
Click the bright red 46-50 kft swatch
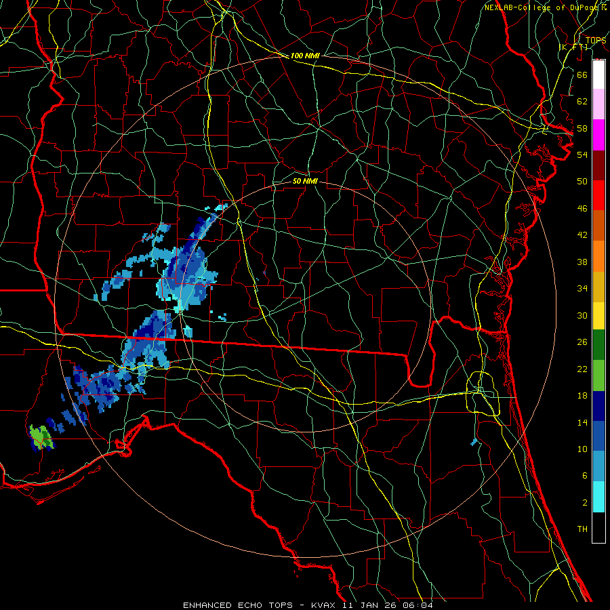598,195
